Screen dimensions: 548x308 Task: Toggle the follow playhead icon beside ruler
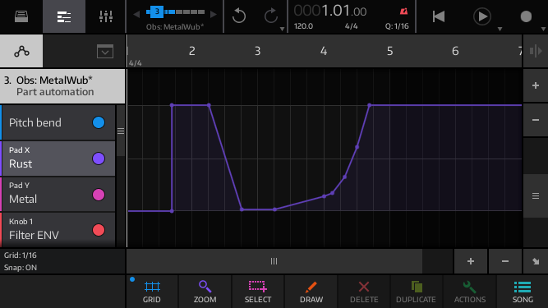tap(536, 51)
